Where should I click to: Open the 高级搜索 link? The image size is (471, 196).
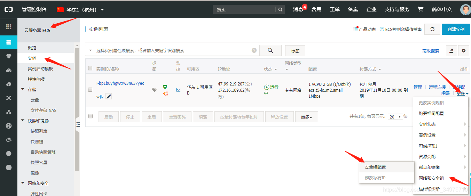[x=431, y=51]
